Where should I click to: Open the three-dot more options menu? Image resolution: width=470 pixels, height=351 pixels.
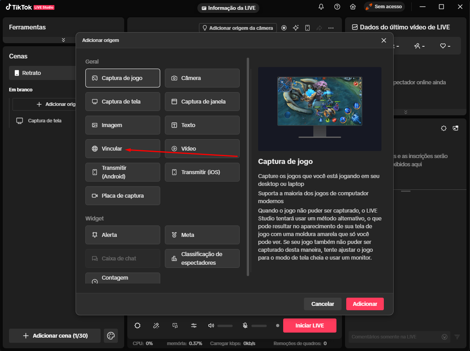[x=331, y=28]
